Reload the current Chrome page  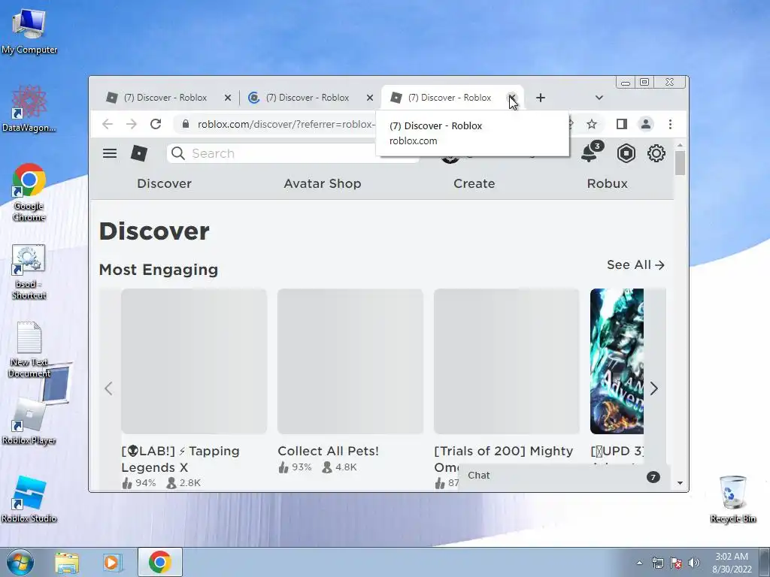(156, 124)
